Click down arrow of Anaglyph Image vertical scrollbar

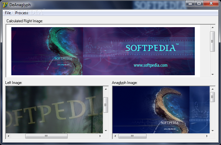click(x=213, y=131)
